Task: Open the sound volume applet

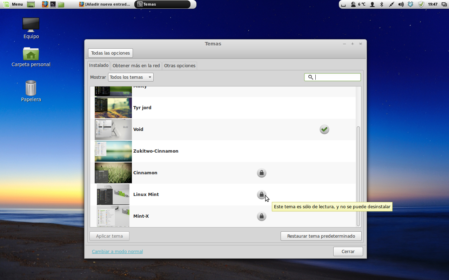Action: (x=401, y=4)
